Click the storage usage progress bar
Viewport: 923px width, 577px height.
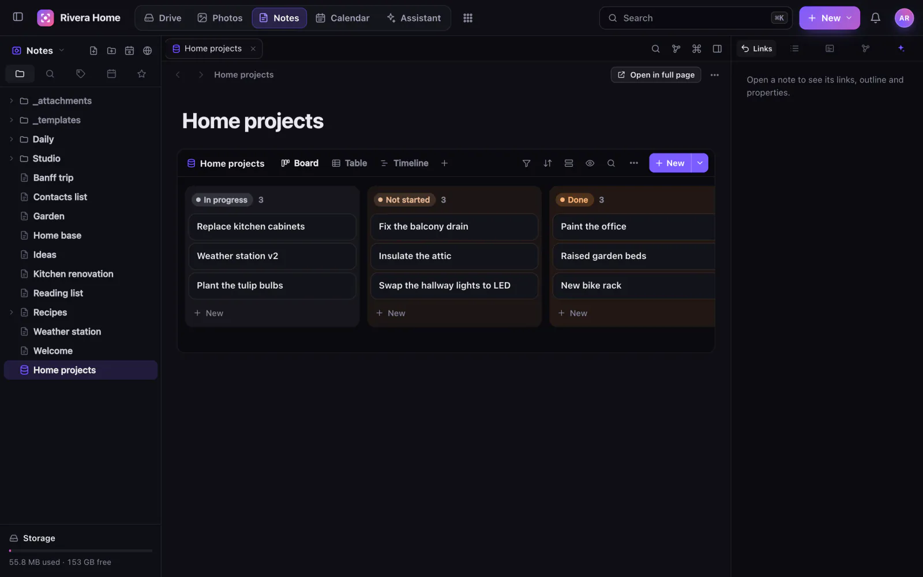point(81,550)
